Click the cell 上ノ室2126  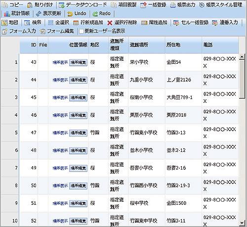pos(184,80)
